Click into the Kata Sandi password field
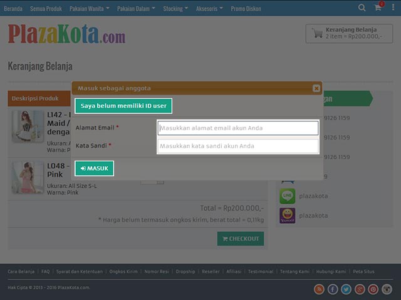Image resolution: width=401 pixels, height=300 pixels. tap(237, 146)
